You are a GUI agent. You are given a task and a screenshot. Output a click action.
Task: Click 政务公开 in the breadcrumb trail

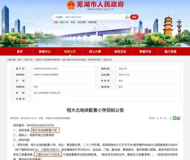[28, 60]
